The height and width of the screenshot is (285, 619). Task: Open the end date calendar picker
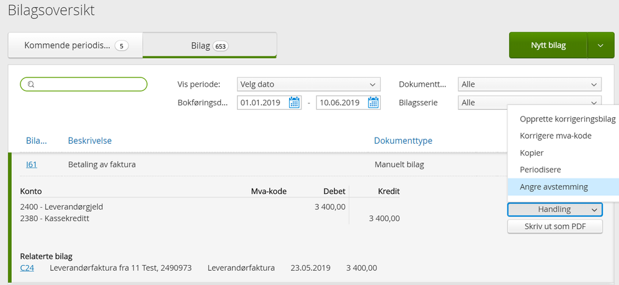pos(373,103)
